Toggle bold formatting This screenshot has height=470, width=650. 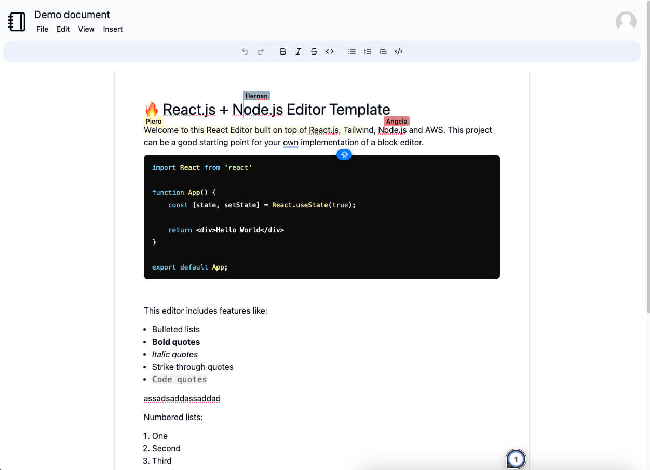(283, 51)
